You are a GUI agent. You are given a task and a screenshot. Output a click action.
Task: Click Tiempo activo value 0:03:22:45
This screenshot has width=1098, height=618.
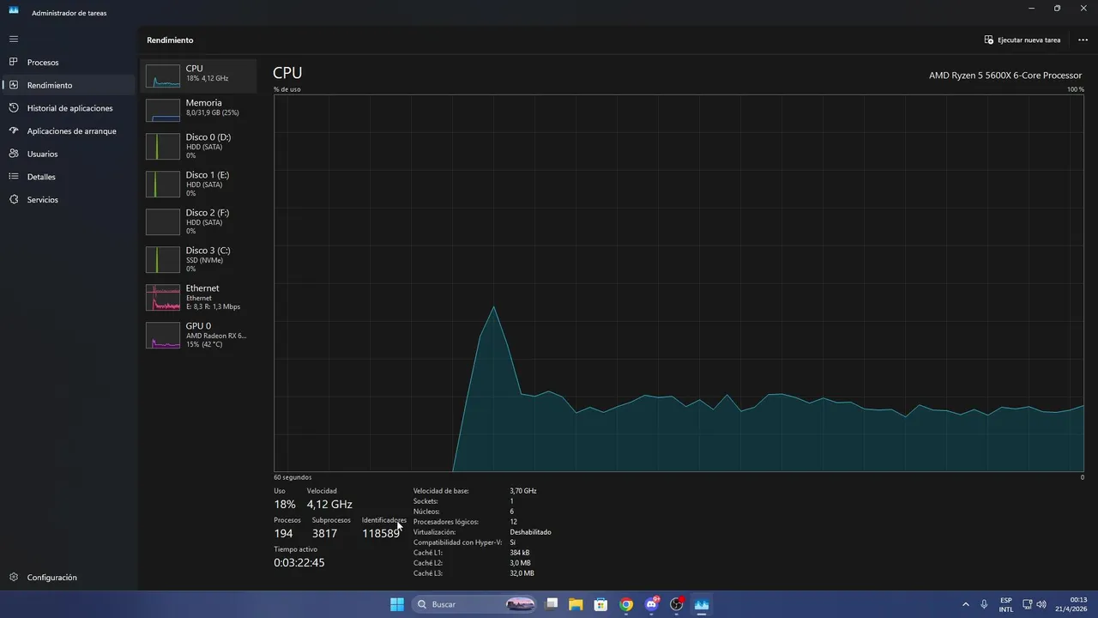tap(299, 563)
